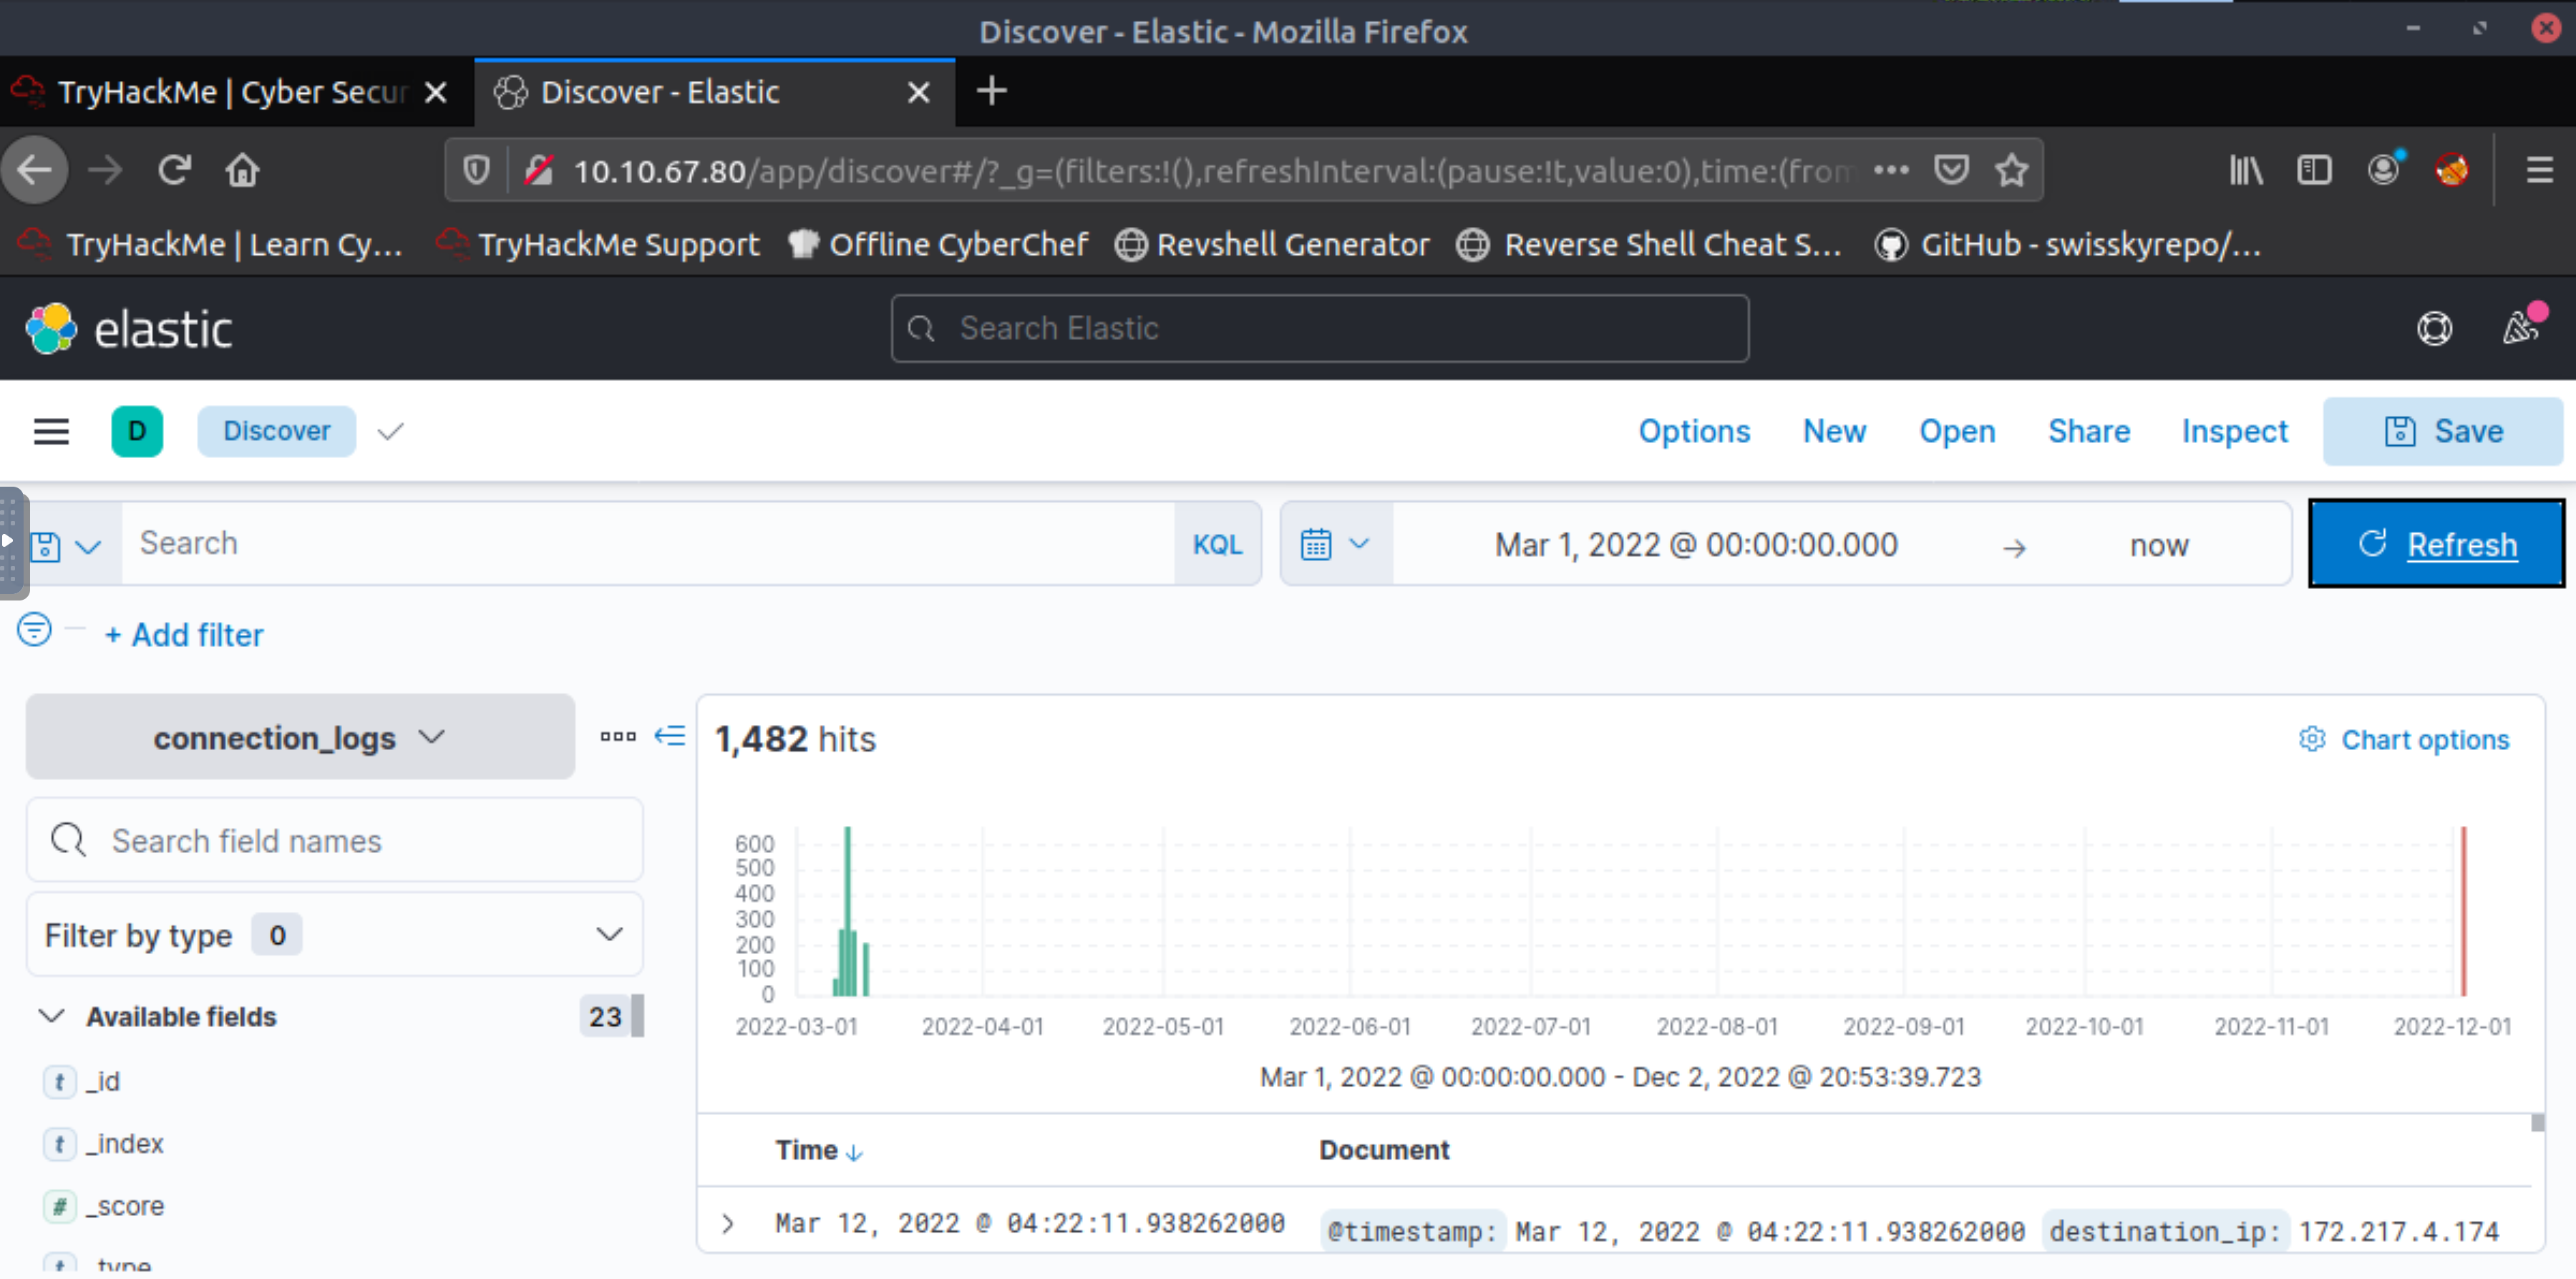This screenshot has height=1279, width=2576.
Task: Close the Discover - Elastic tab
Action: [x=918, y=92]
